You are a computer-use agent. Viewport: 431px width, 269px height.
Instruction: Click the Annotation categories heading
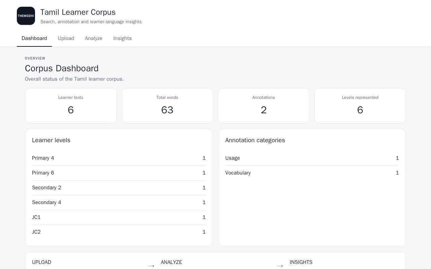(255, 140)
